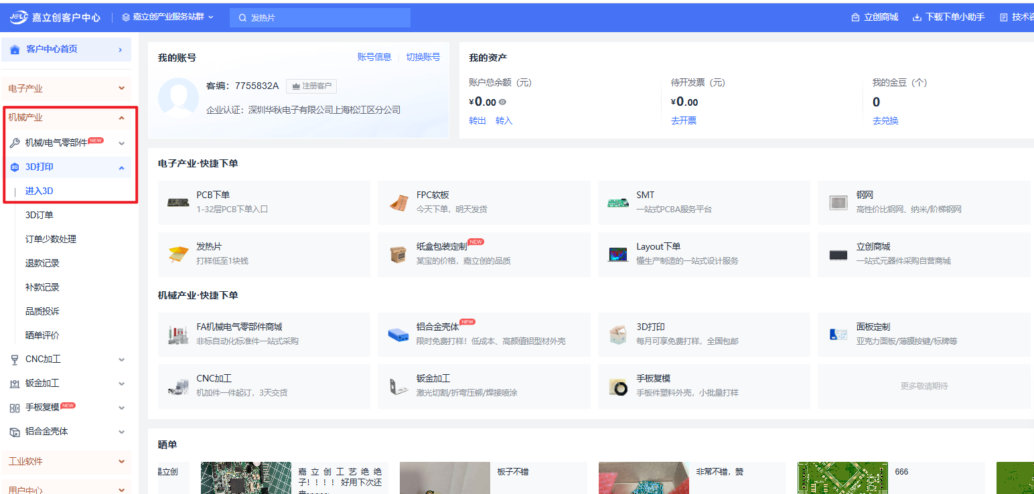Open first 晒单 circuit board thumbnail

click(x=246, y=478)
